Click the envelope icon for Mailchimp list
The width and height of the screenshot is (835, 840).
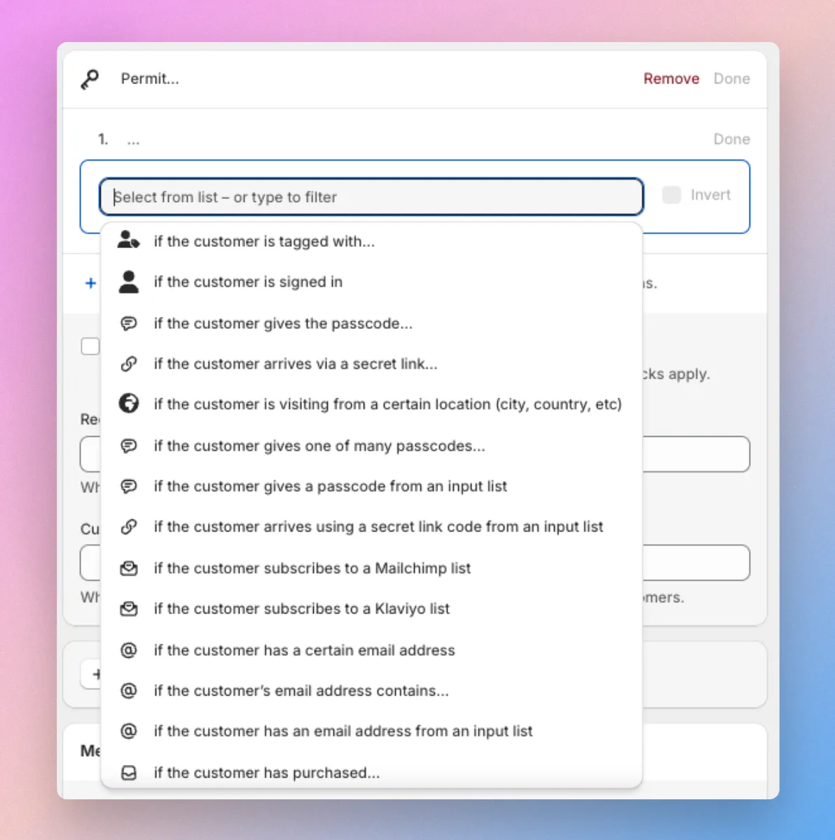click(x=128, y=568)
